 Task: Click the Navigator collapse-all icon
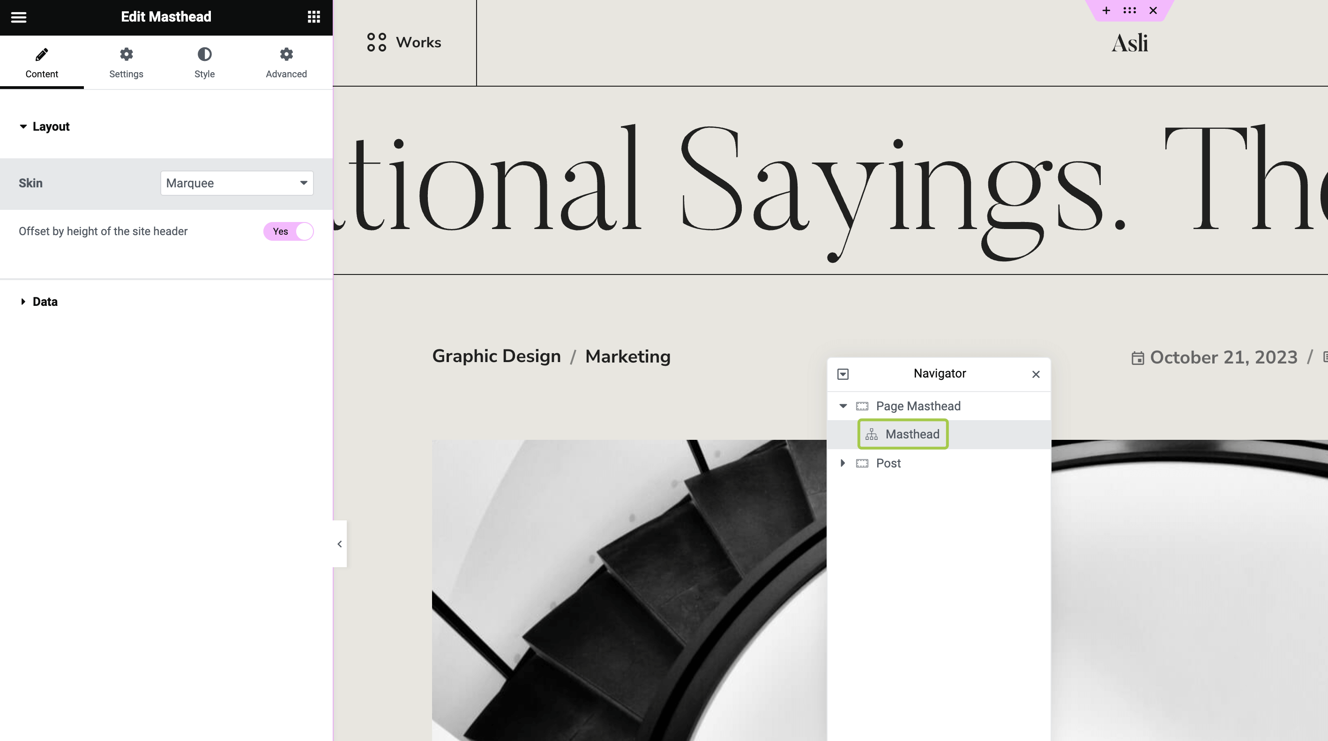[x=843, y=374]
